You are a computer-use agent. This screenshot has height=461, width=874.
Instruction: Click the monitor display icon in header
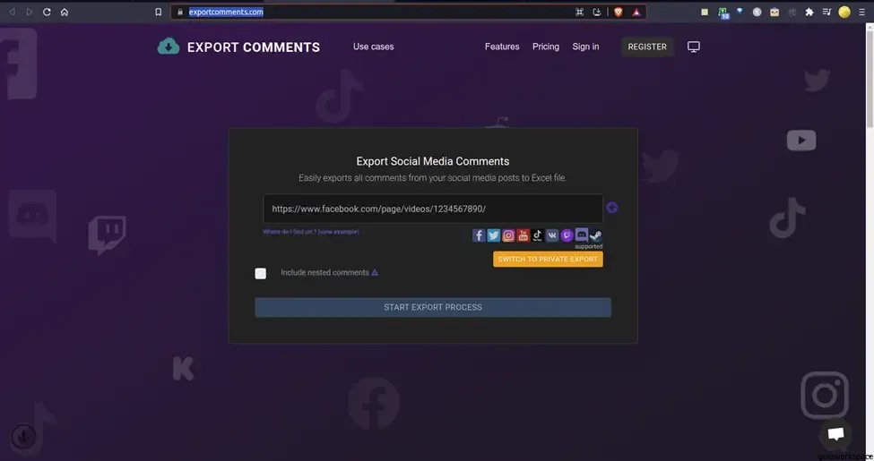click(x=694, y=47)
